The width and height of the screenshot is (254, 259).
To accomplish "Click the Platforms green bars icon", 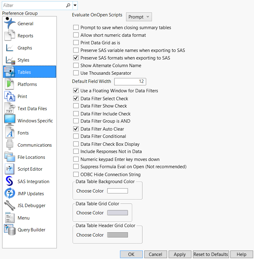I will (x=9, y=84).
